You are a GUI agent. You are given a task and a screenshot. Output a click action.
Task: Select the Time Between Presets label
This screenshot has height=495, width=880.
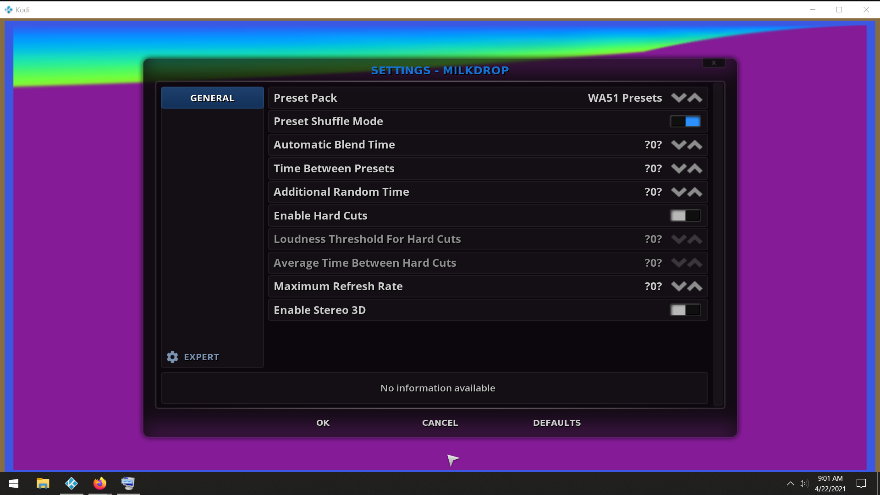point(334,168)
